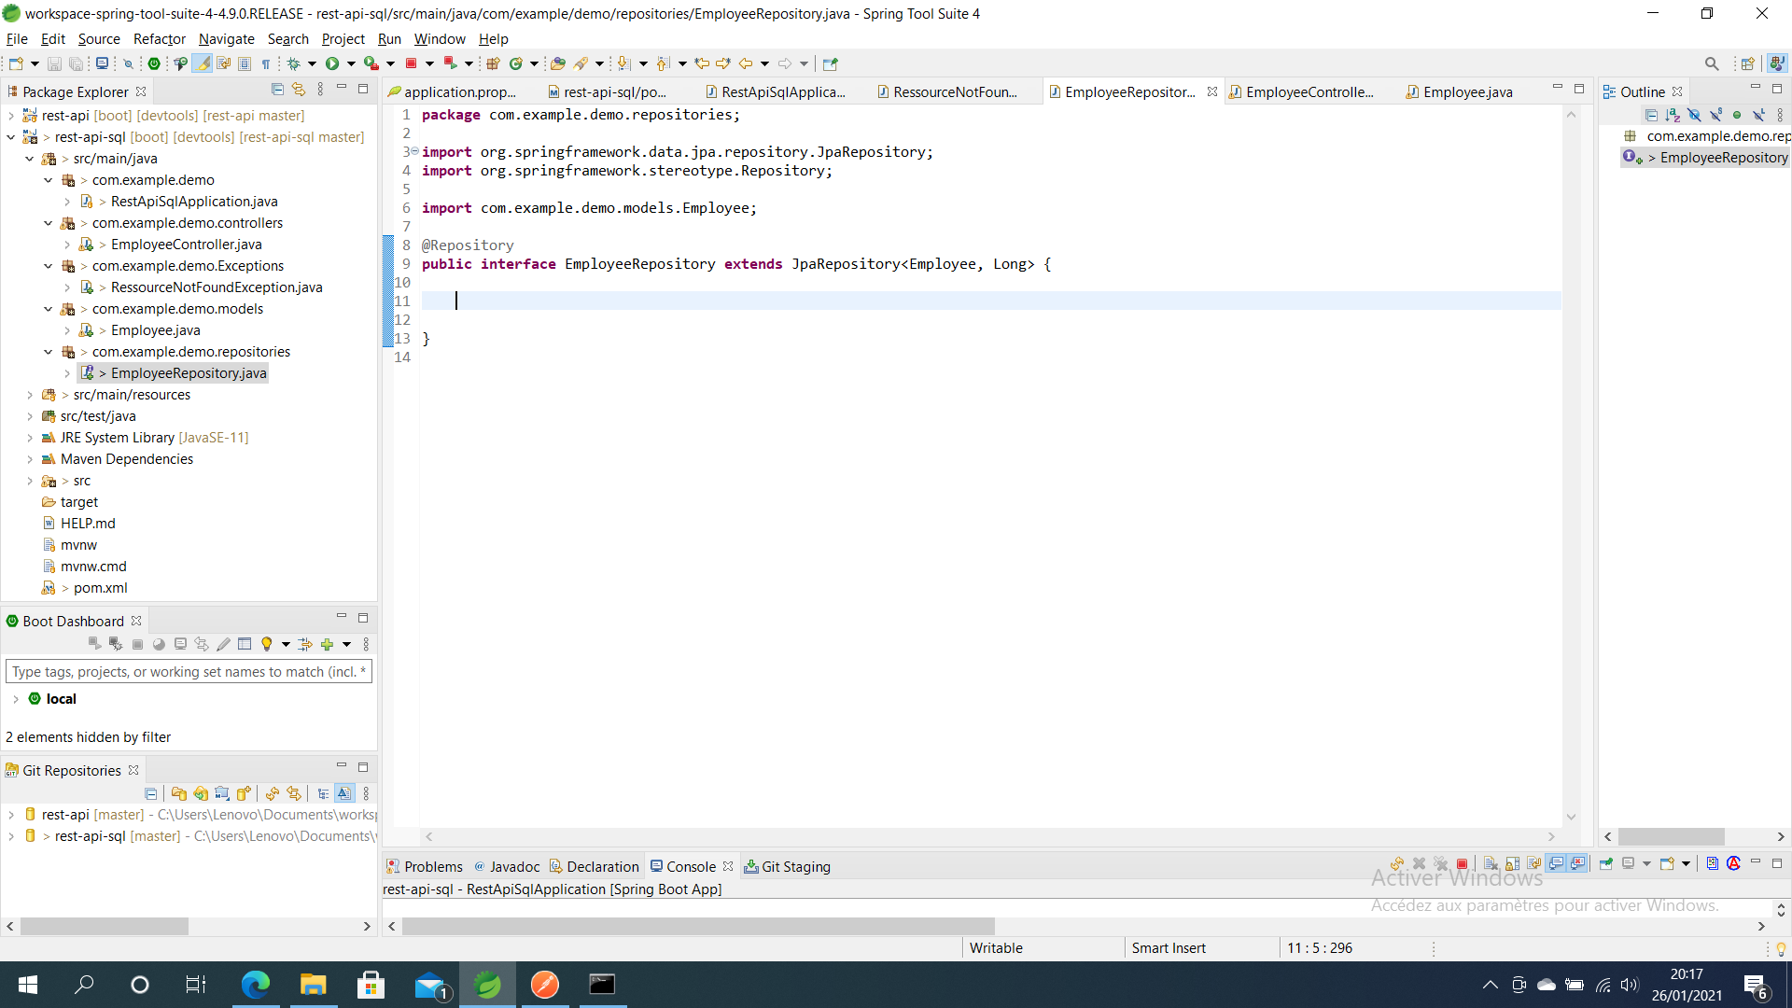Image resolution: width=1792 pixels, height=1008 pixels.
Task: Open the Problems tab in bottom panel
Action: point(425,866)
